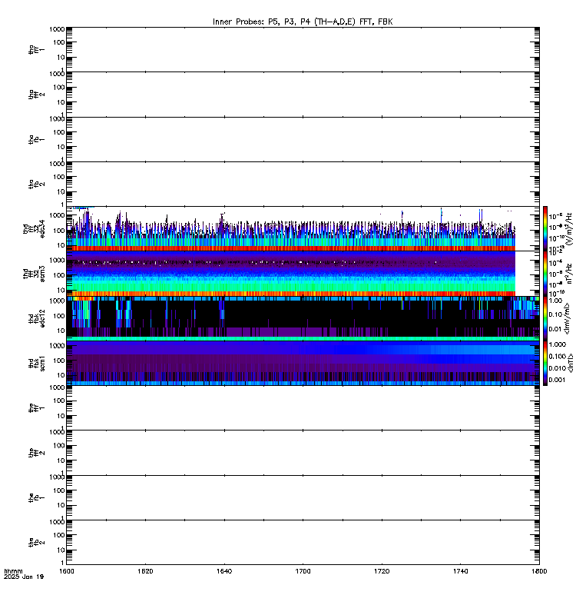Click the '1740' time axis label
576x615 pixels.
coord(460,571)
